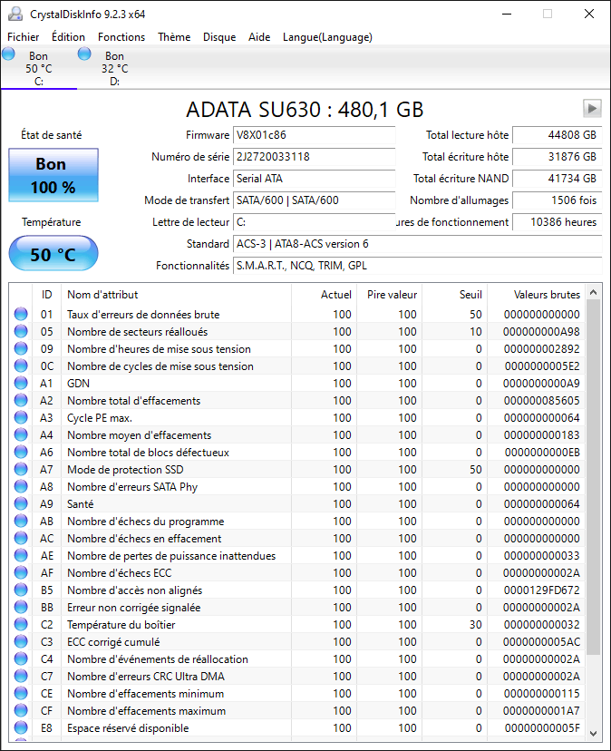Click the status icon for attribute C4
611x751 pixels.
click(x=21, y=658)
